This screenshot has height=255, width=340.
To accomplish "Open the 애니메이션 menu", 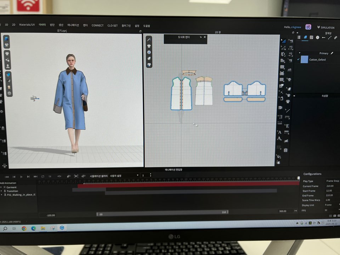I will point(73,25).
